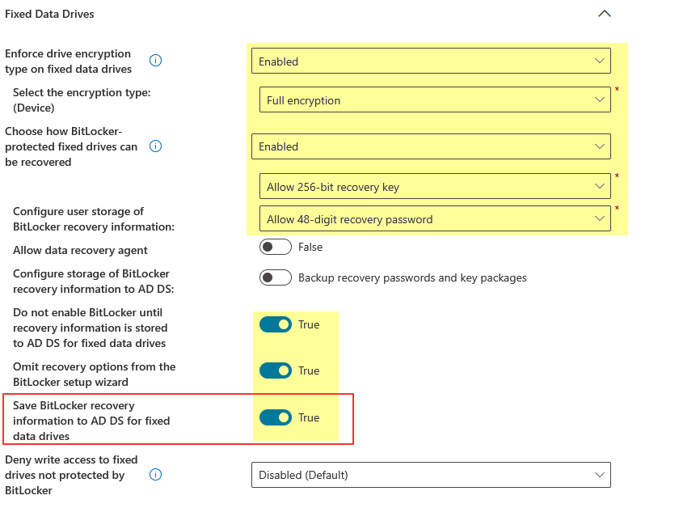
Task: Collapse the Fixed Data Drives section
Action: [x=604, y=14]
